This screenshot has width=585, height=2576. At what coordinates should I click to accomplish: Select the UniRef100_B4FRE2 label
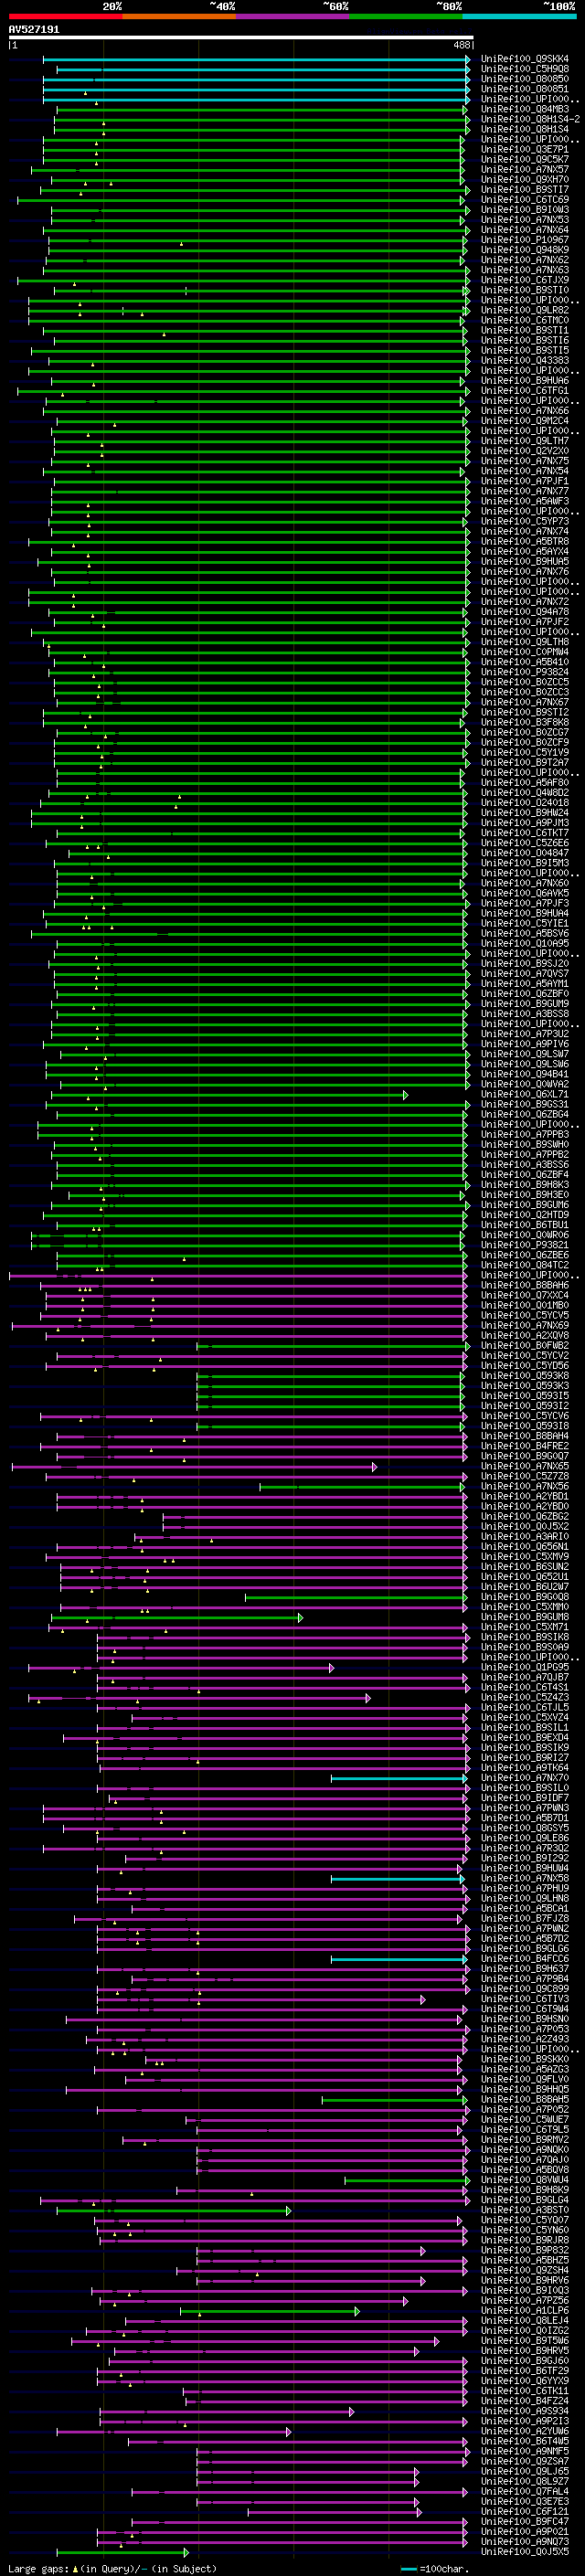524,1446
